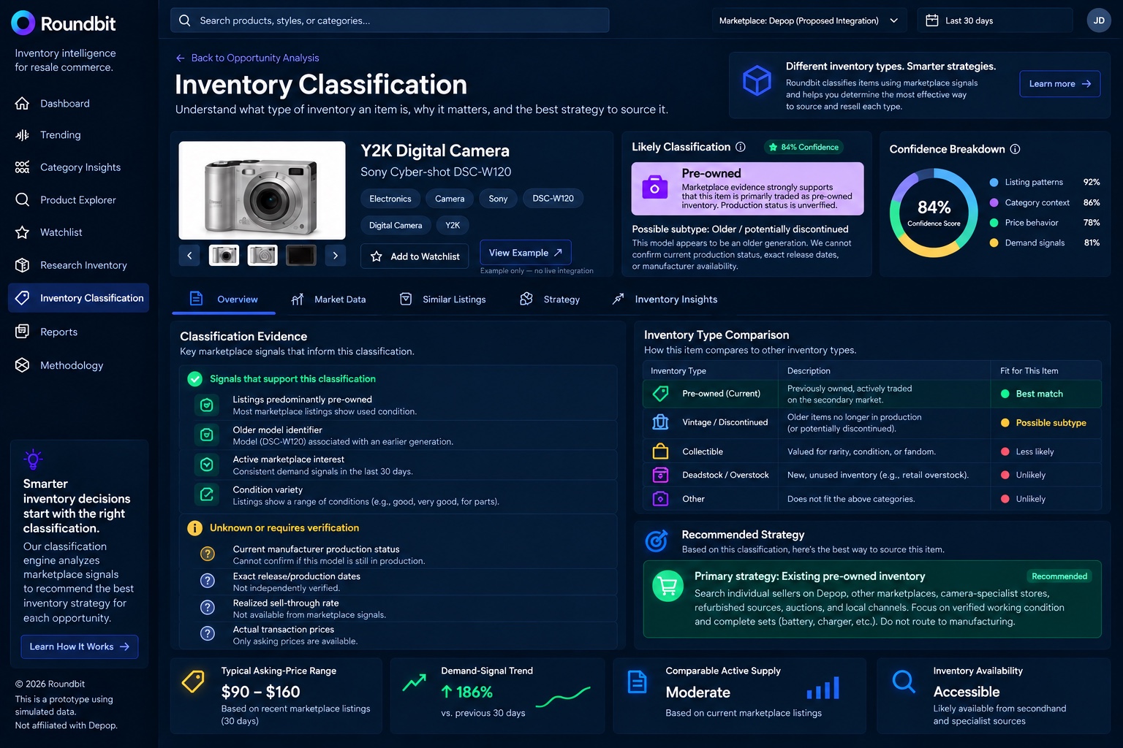Click the green Price behavior legend dot
The width and height of the screenshot is (1123, 748).
[994, 223]
